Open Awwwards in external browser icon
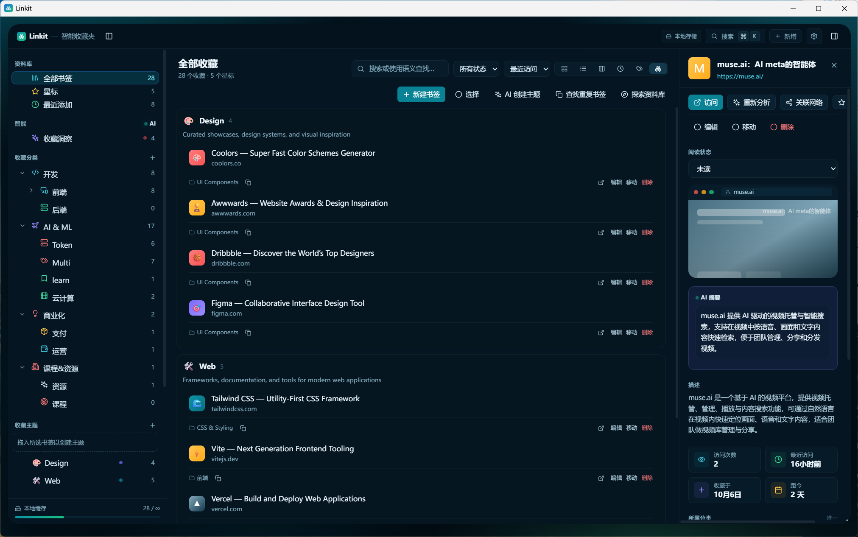This screenshot has height=537, width=858. point(601,232)
